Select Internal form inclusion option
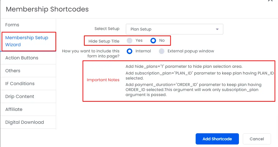278x147 pixels. (x=130, y=51)
